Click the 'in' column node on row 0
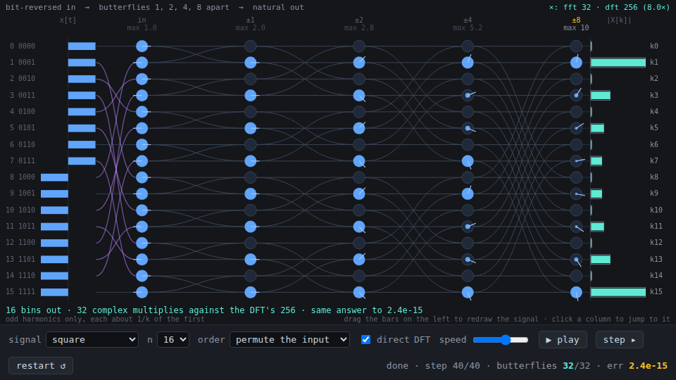This screenshot has height=380, width=676. click(142, 46)
